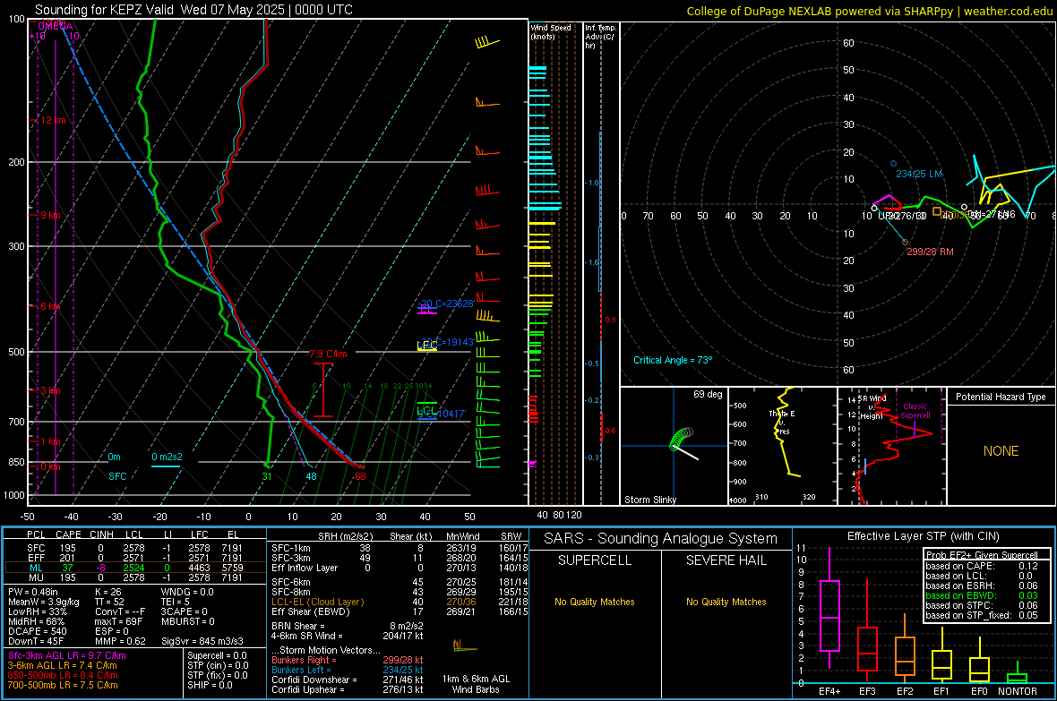Click the '700-500mb LR = 7.5 C/km' line

63,686
